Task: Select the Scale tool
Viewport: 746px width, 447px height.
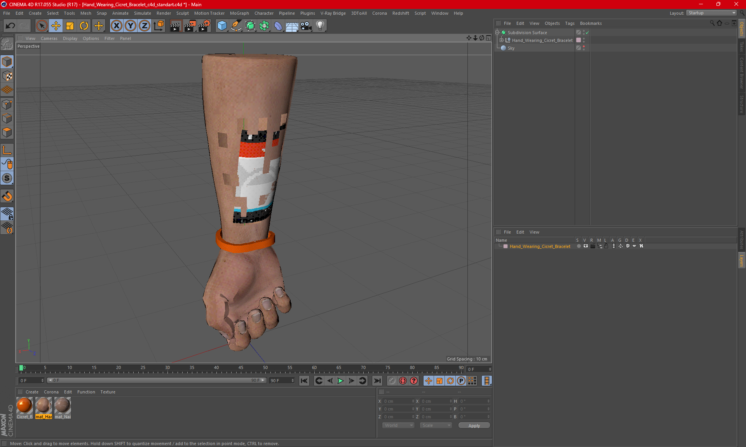Action: [x=70, y=26]
